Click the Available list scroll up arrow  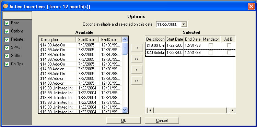tap(125, 40)
